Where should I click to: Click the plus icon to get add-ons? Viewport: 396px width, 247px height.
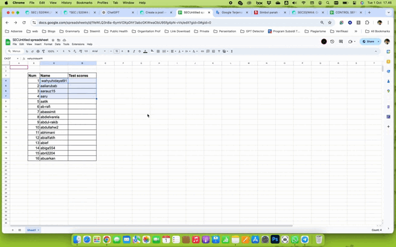(x=388, y=127)
